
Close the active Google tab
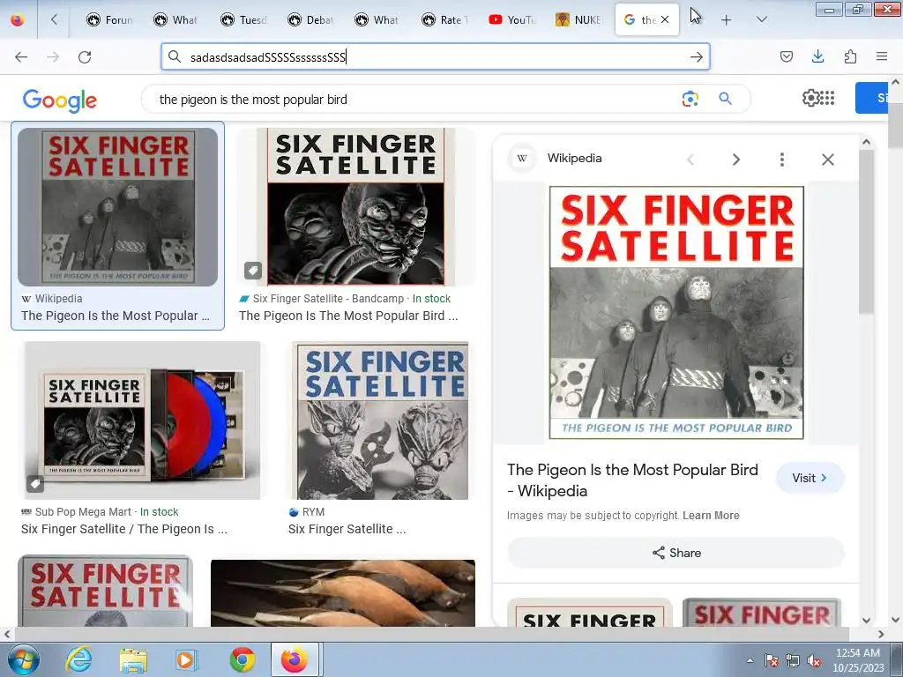(665, 19)
